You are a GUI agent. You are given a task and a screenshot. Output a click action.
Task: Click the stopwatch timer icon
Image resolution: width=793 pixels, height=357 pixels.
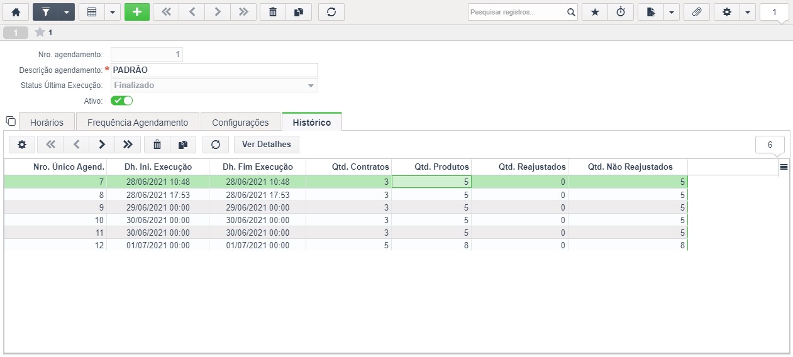click(620, 12)
